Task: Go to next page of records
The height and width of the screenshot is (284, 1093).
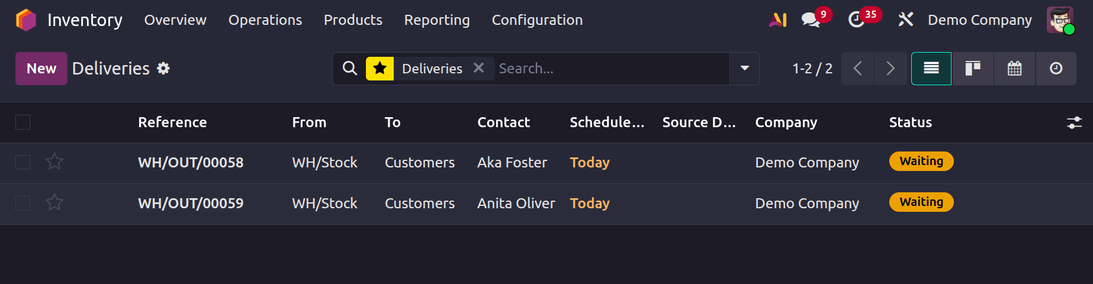Action: coord(891,69)
